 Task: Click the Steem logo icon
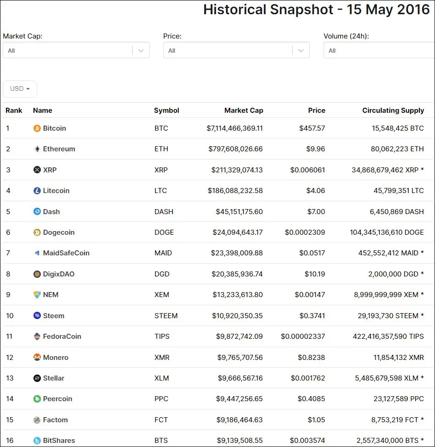(37, 315)
